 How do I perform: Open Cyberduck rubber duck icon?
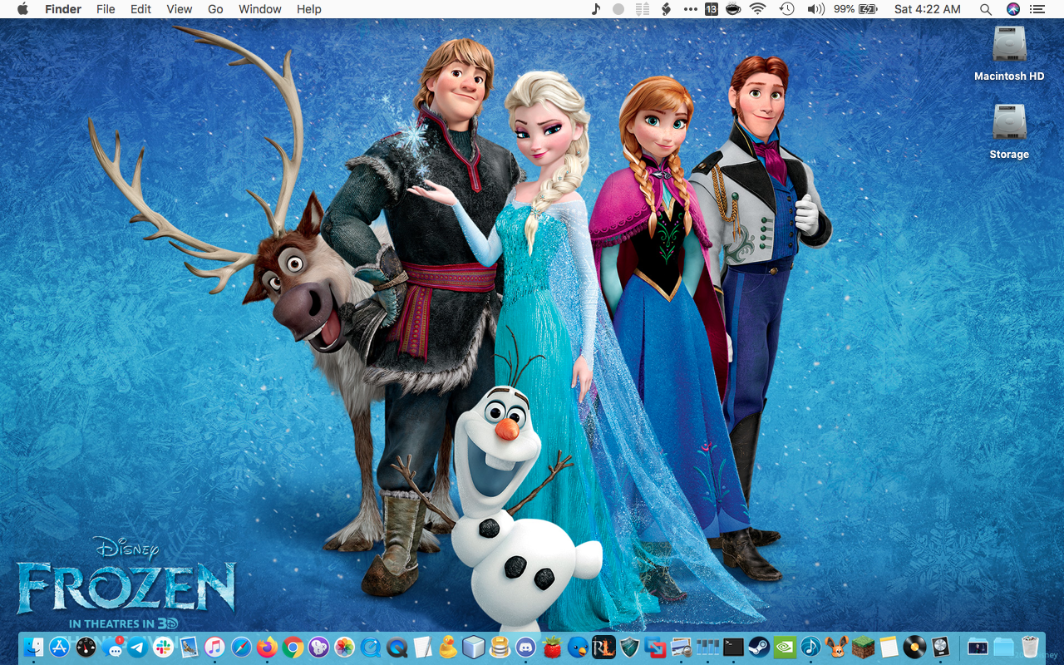pos(448,647)
